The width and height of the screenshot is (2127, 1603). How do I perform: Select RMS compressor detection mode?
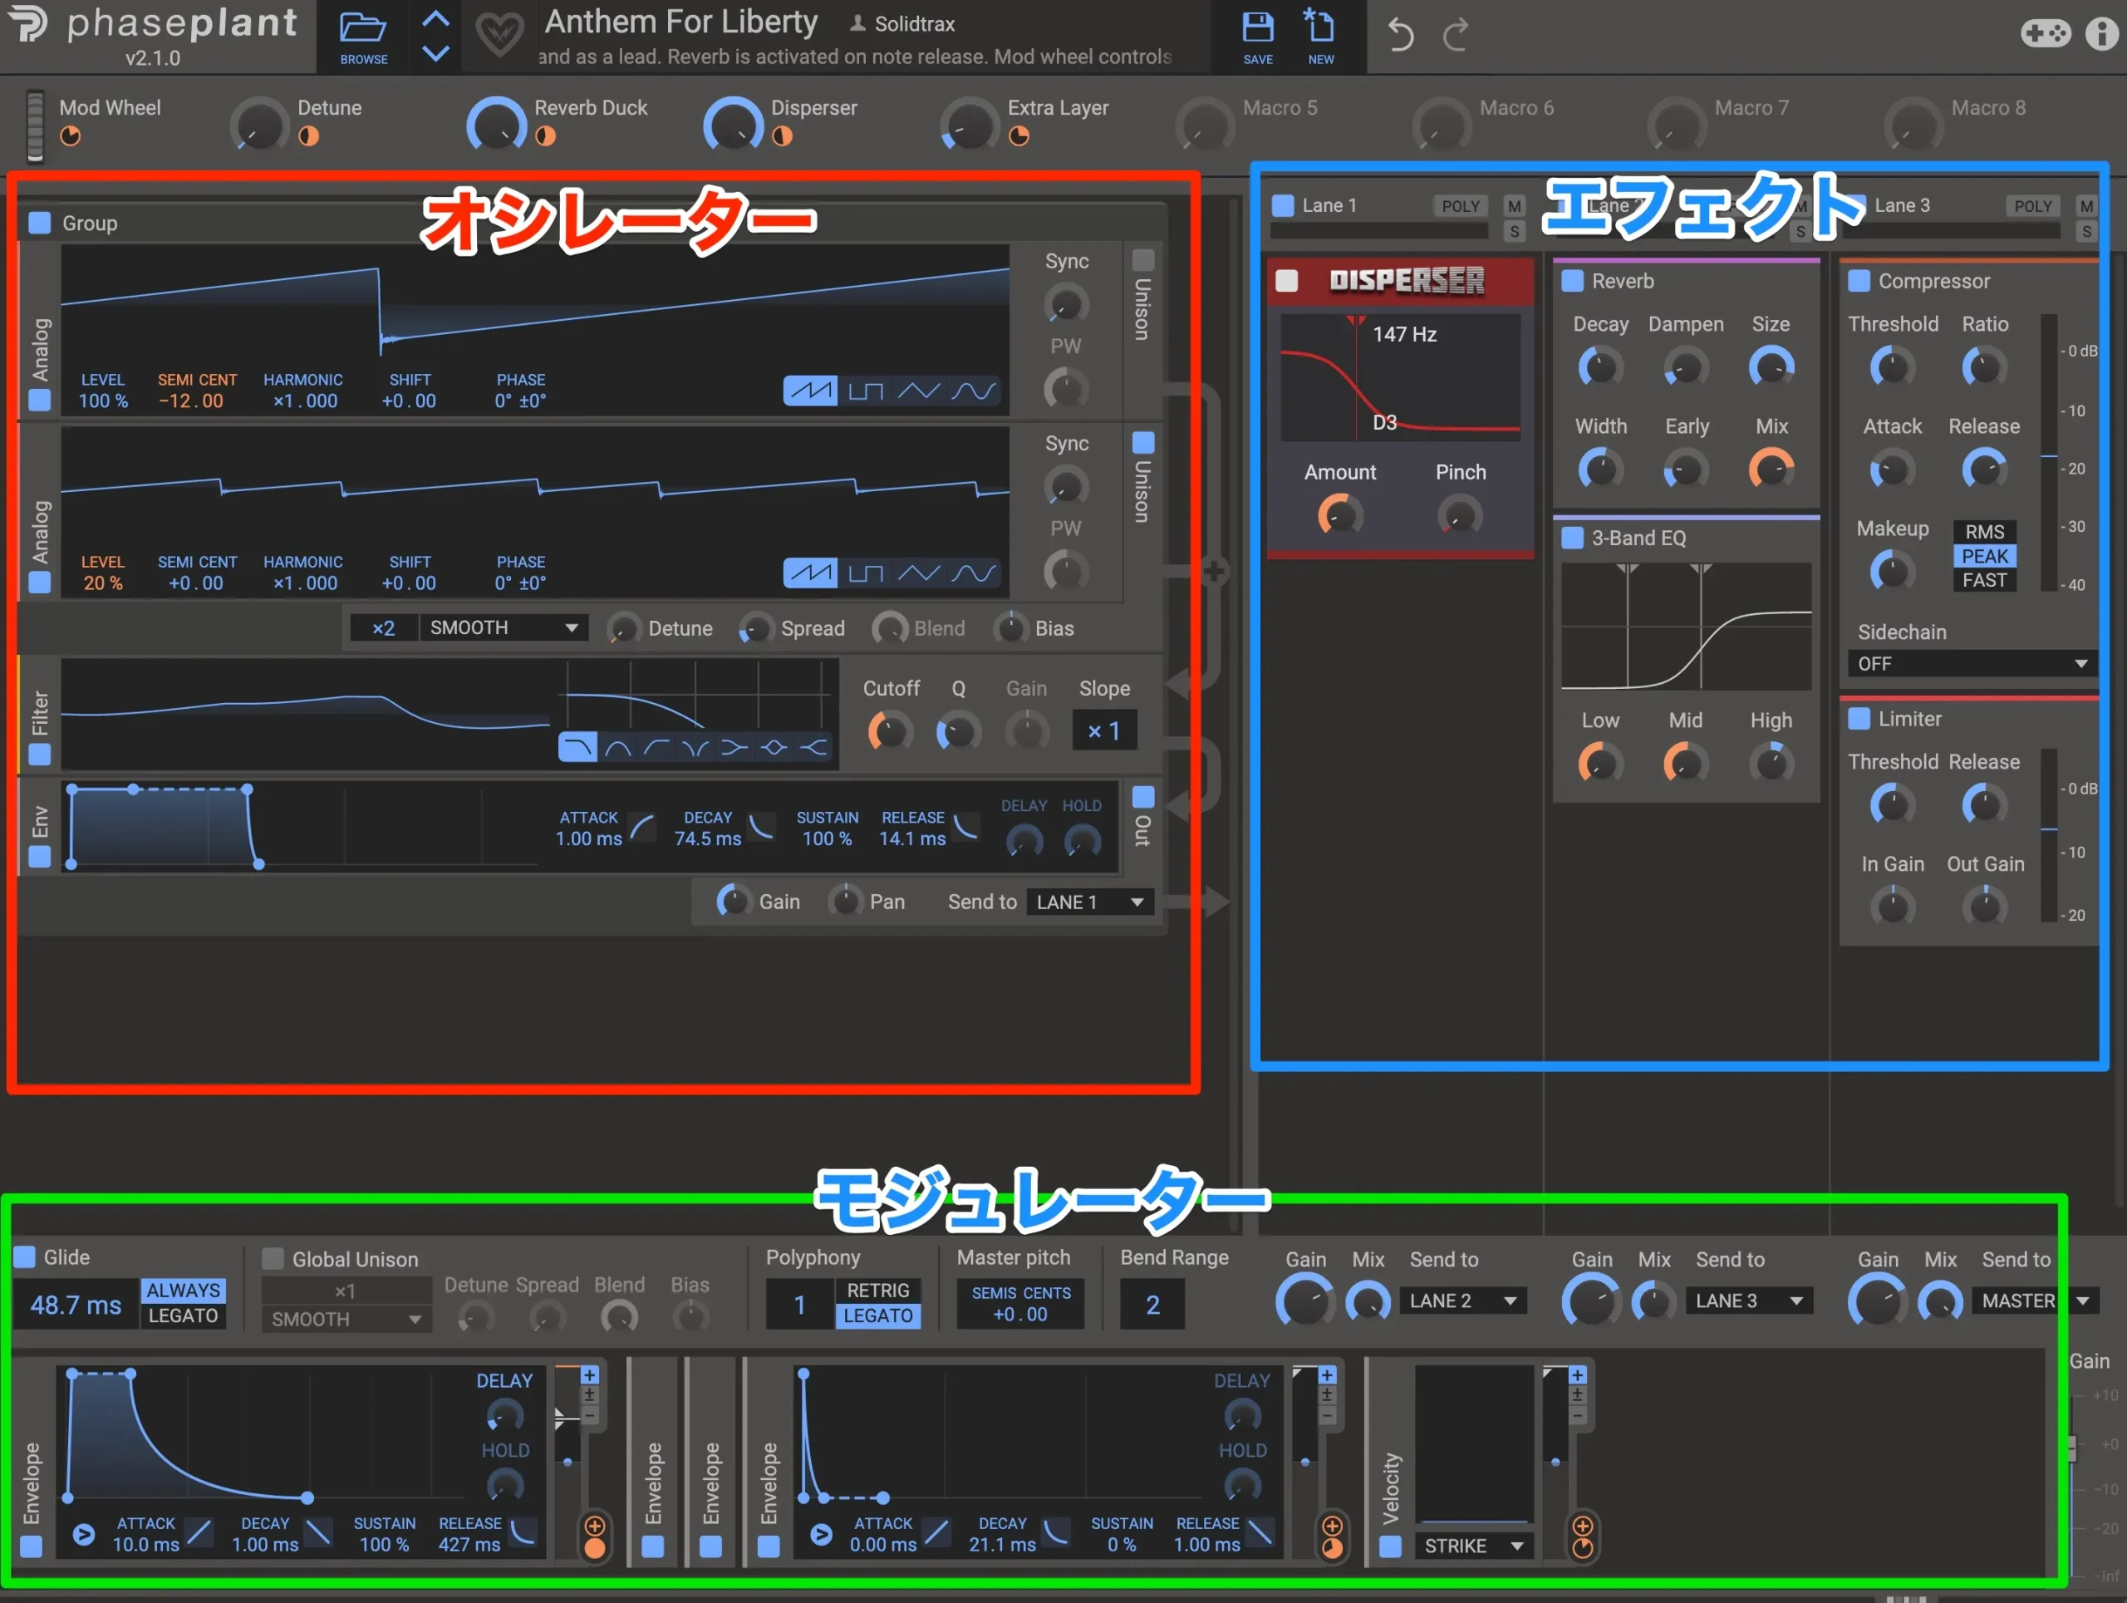1984,532
